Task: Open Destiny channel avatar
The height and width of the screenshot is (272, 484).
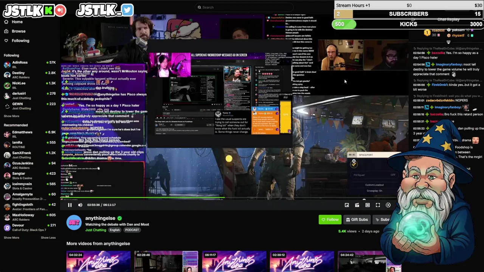Action: (x=7, y=75)
